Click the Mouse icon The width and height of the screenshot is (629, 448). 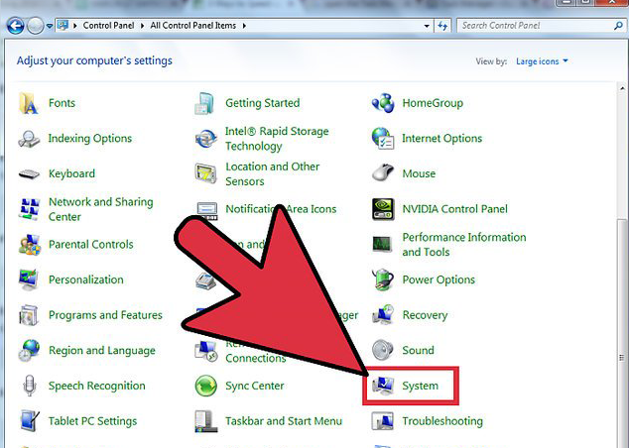coord(383,173)
